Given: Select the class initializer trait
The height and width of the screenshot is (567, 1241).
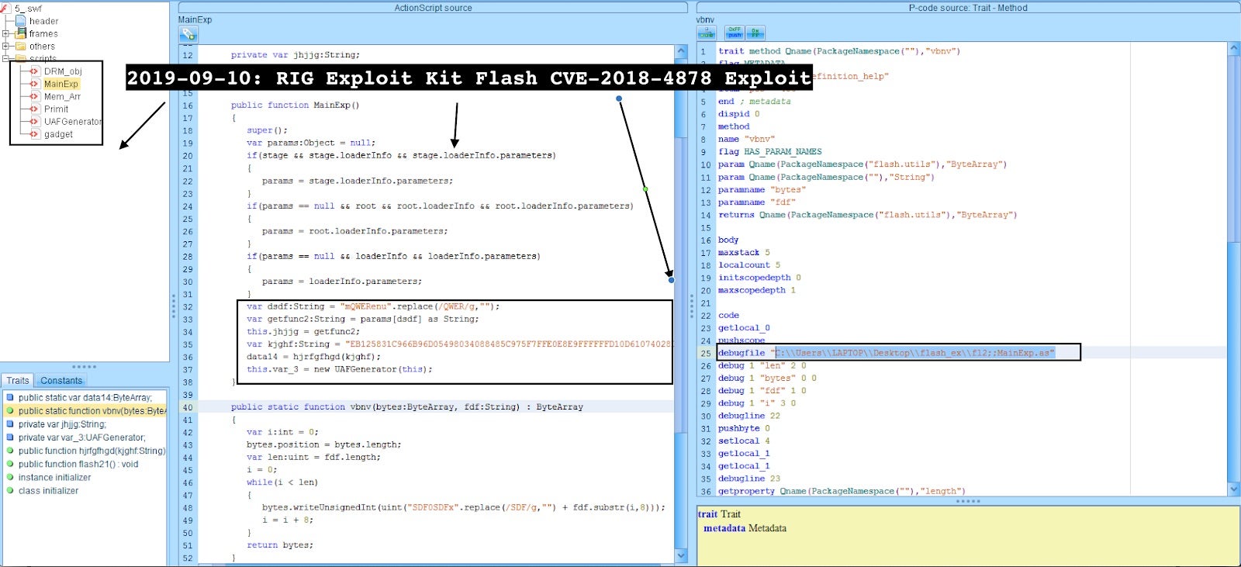Looking at the screenshot, I should point(48,491).
